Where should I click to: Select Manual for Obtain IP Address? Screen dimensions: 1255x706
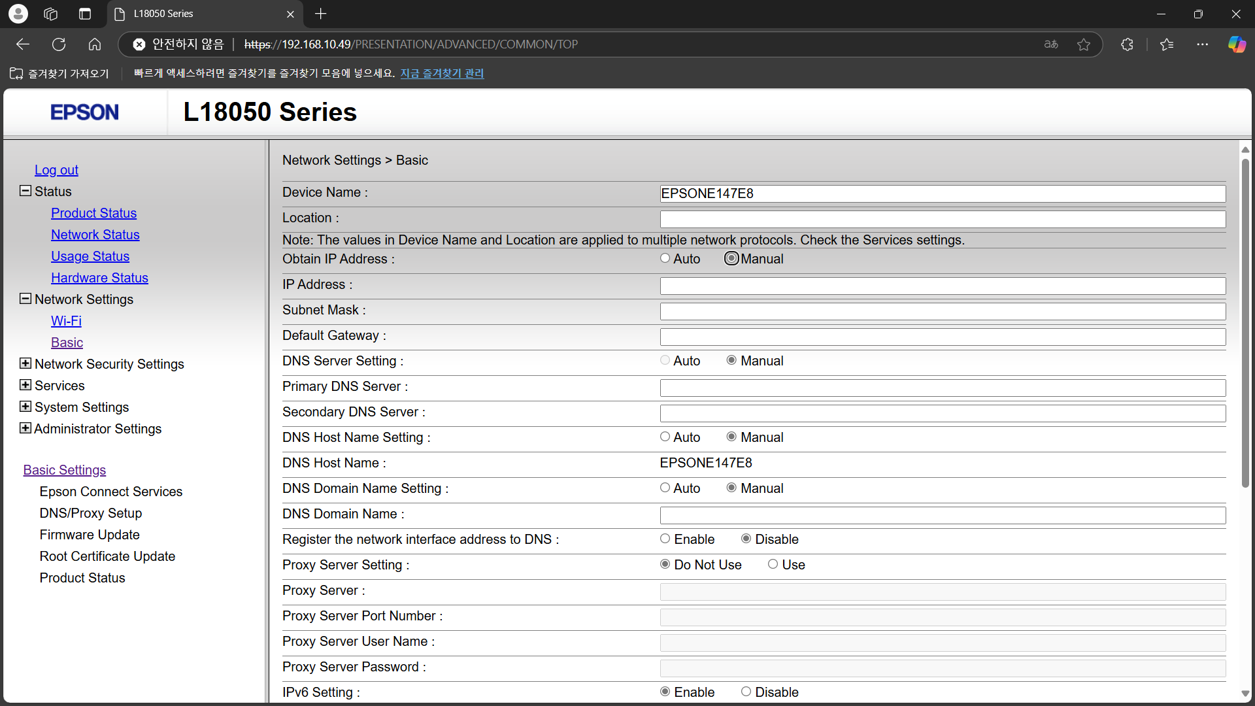coord(731,258)
